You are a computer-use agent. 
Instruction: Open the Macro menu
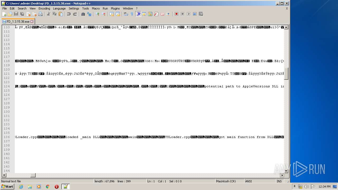click(x=96, y=8)
